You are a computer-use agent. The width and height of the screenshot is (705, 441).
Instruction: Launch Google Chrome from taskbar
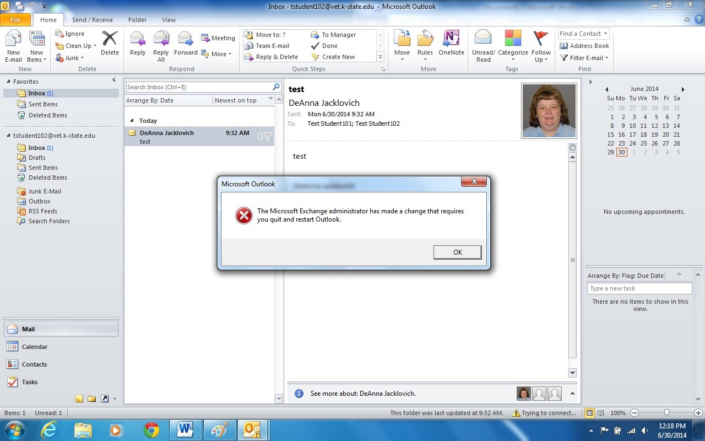pyautogui.click(x=151, y=430)
